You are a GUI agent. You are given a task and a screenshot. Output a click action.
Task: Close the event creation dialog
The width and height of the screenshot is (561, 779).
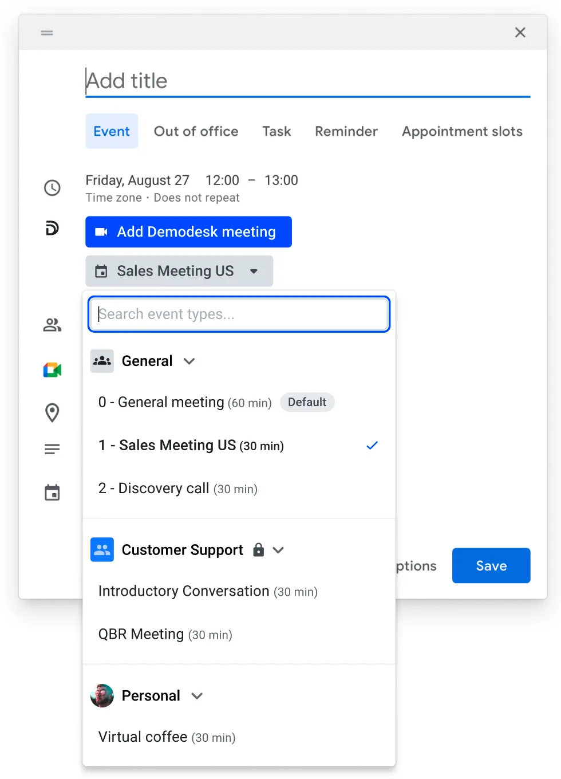(x=520, y=33)
